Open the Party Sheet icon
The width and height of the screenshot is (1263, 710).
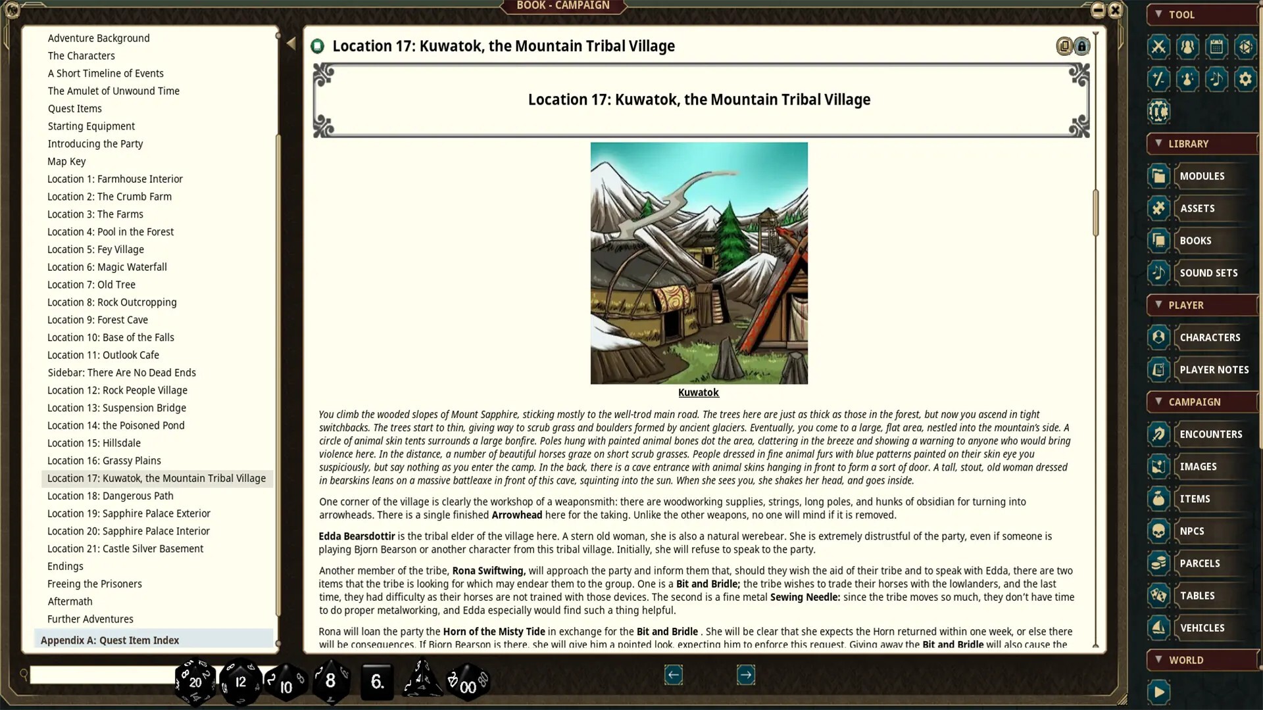click(x=1187, y=47)
